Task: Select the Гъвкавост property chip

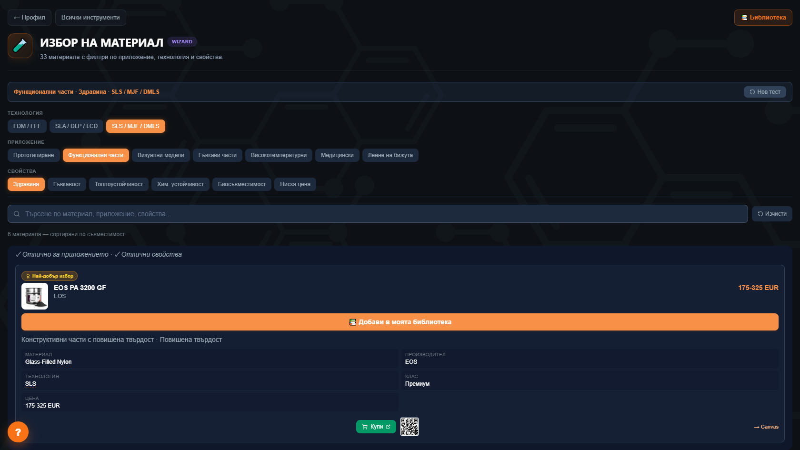Action: point(67,184)
